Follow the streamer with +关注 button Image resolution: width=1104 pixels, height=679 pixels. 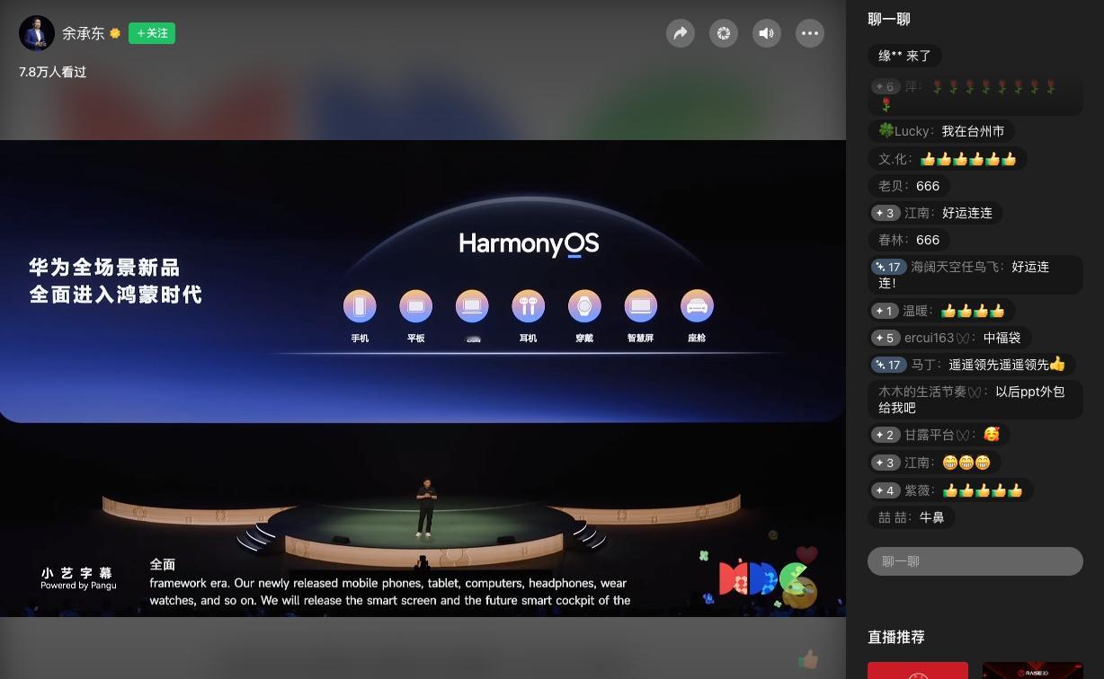152,33
